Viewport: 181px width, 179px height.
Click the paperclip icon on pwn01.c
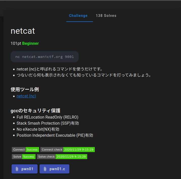[45, 169]
